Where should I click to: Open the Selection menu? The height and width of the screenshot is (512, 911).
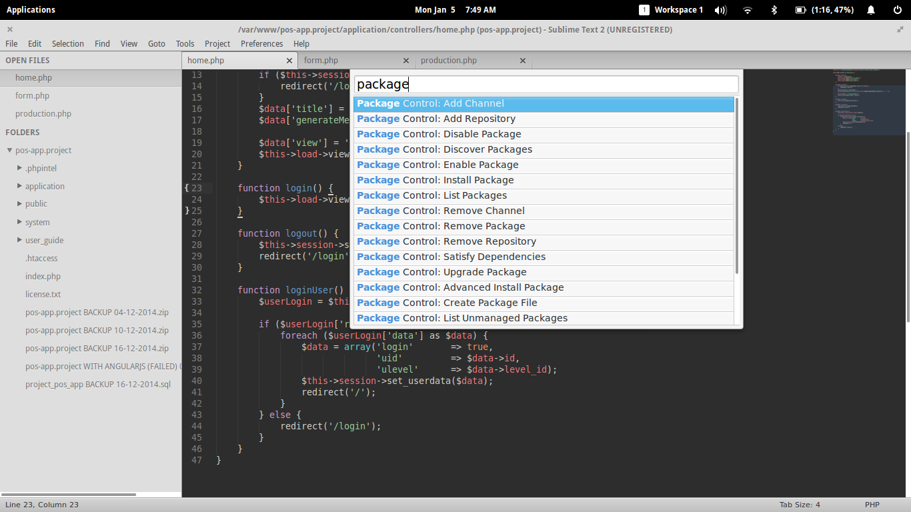point(68,43)
